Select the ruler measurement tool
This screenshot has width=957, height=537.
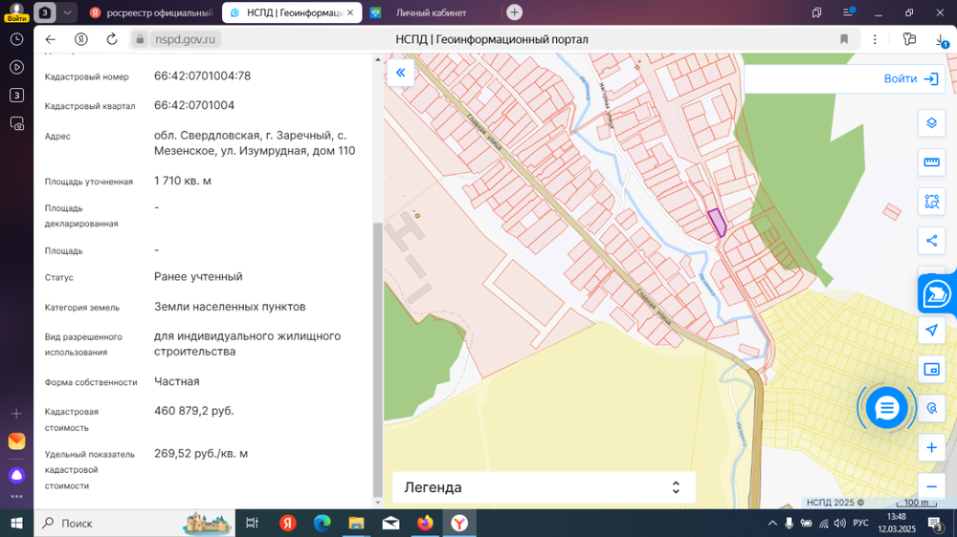[x=931, y=162]
